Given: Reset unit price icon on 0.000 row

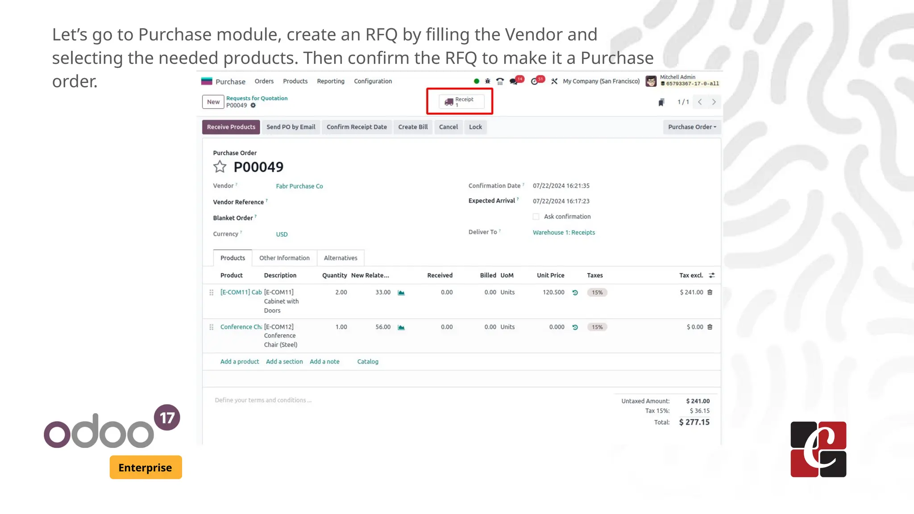Looking at the screenshot, I should pyautogui.click(x=575, y=327).
